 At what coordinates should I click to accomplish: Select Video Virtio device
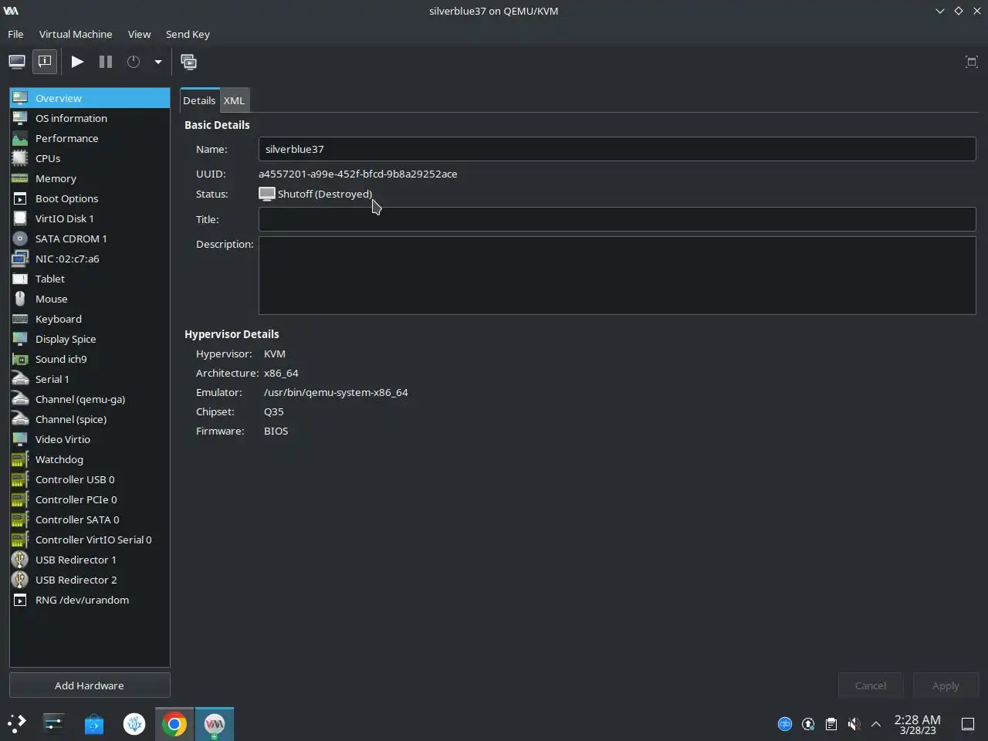(x=90, y=439)
